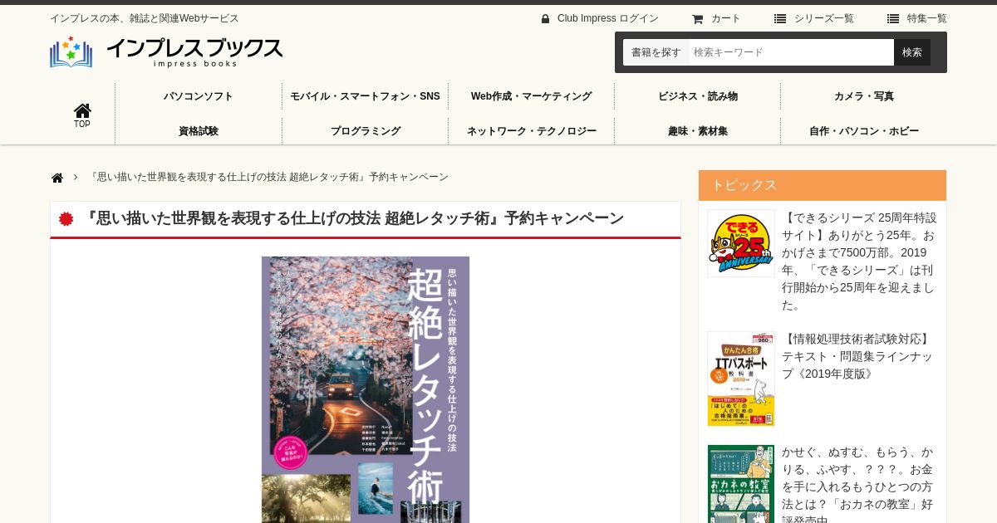Open モバイル・スマートフォン・SNS category
The image size is (997, 523).
(365, 96)
